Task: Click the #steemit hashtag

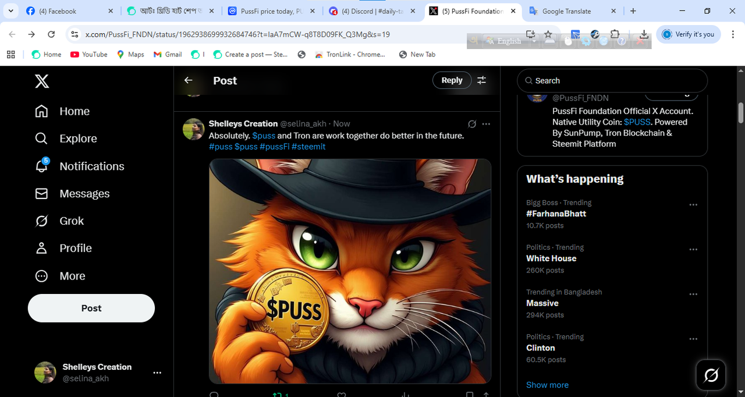Action: coord(308,146)
